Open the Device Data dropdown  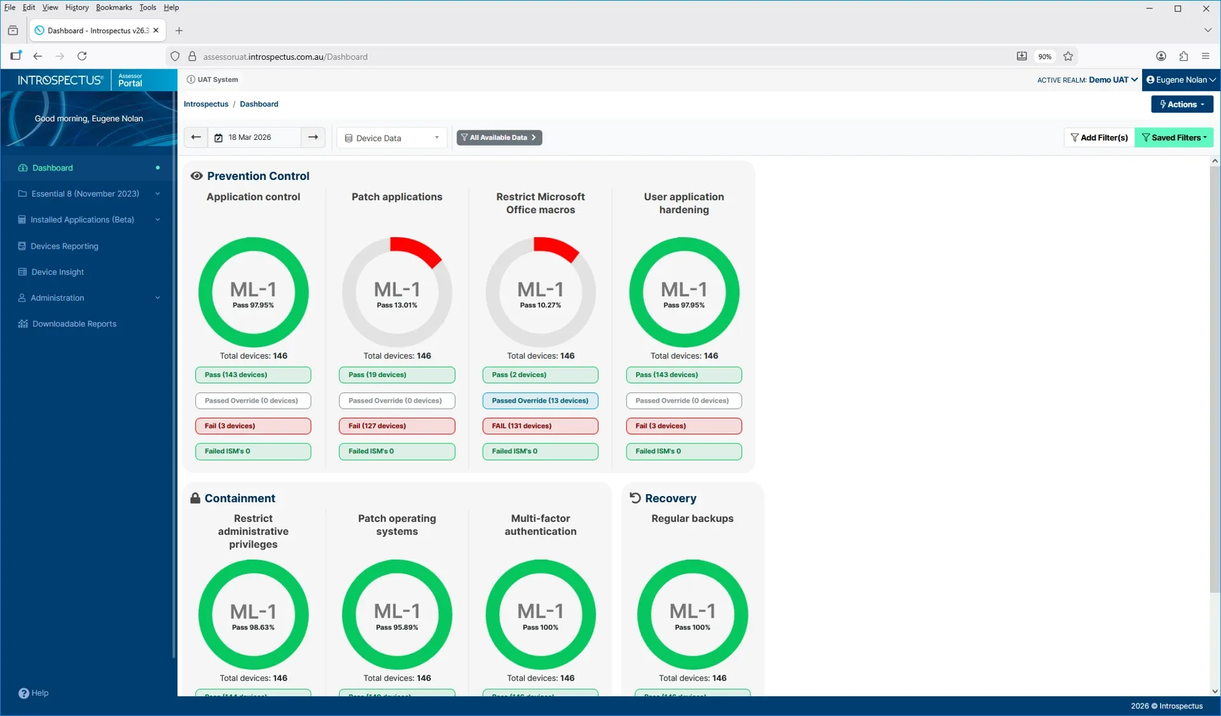[392, 138]
